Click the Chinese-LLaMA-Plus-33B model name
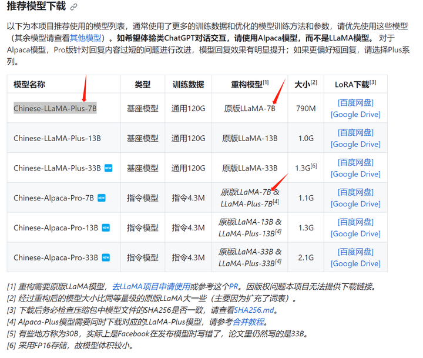Screen dimensions: 423x358 (x=57, y=168)
